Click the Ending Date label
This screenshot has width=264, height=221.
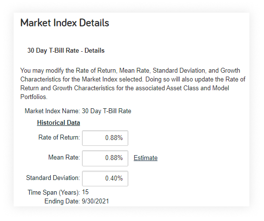62,201
